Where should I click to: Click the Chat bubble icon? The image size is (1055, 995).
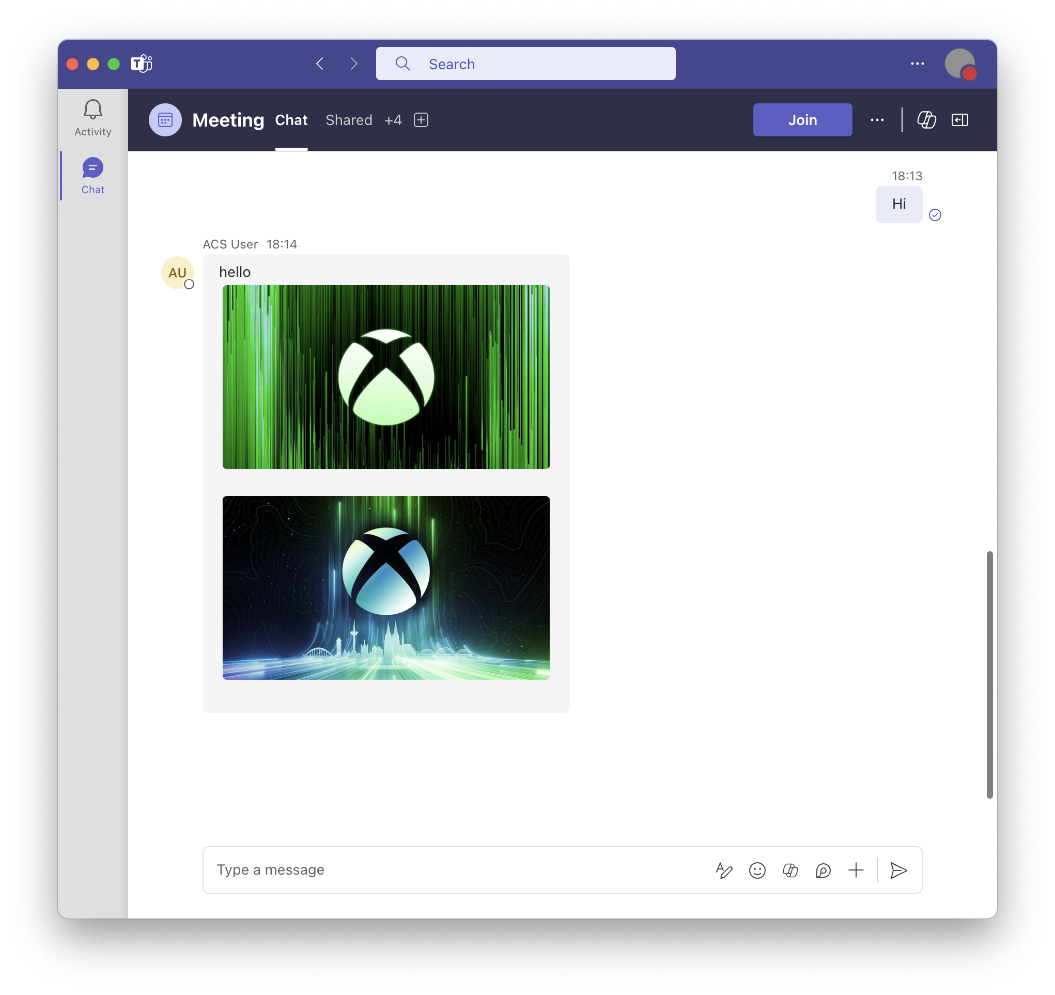pyautogui.click(x=92, y=168)
